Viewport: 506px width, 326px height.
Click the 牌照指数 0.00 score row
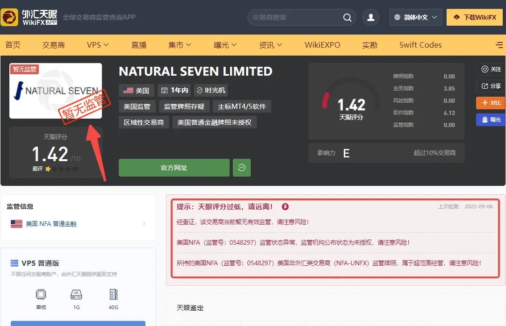[424, 76]
